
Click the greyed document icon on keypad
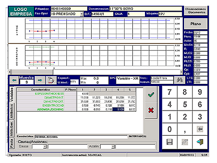tap(185, 142)
